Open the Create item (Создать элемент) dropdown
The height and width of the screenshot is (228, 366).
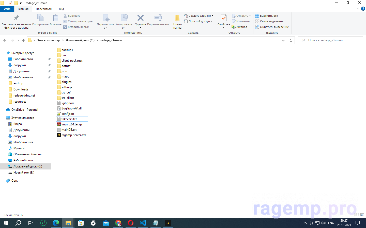199,16
